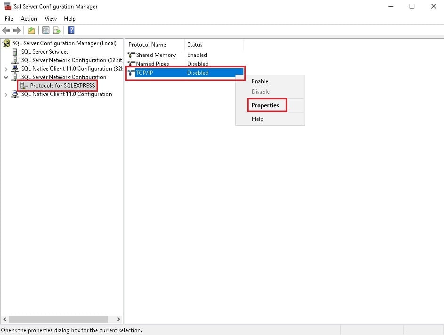Open the File menu
This screenshot has width=444, height=335.
(9, 19)
